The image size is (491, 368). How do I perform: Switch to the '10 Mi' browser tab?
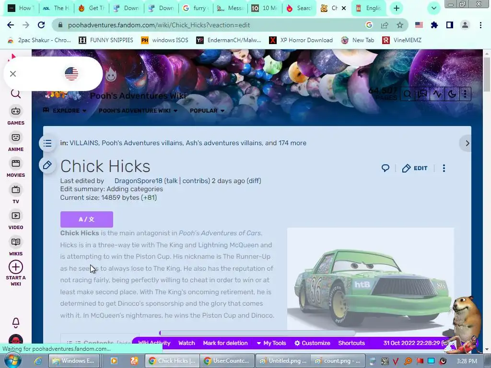click(x=265, y=8)
